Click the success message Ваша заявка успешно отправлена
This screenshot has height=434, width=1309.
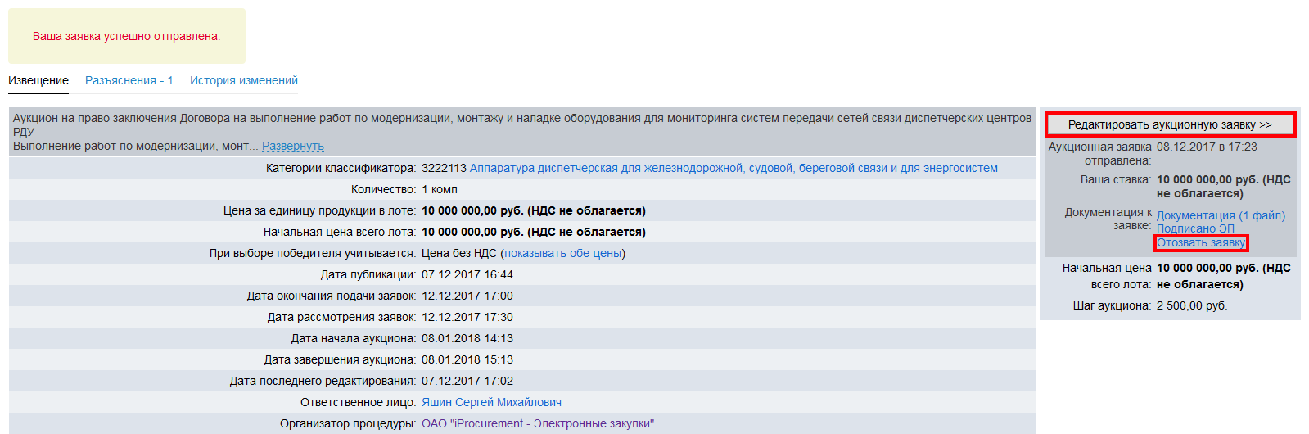(x=127, y=36)
